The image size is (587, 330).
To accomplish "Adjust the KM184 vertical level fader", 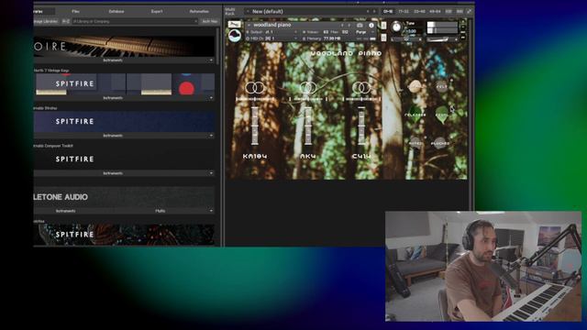I will (255, 126).
